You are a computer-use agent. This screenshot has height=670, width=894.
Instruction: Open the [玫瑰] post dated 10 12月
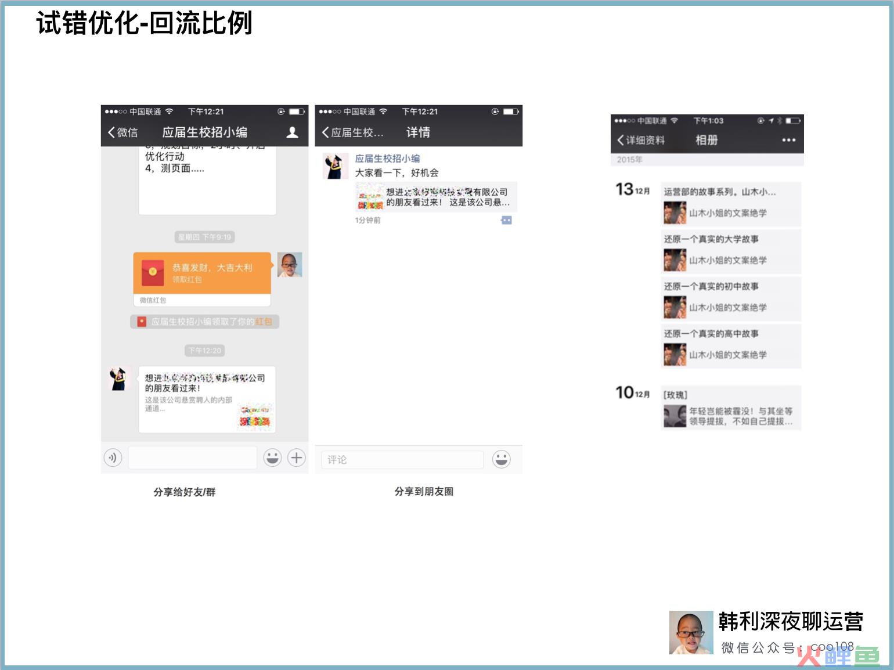(x=731, y=408)
